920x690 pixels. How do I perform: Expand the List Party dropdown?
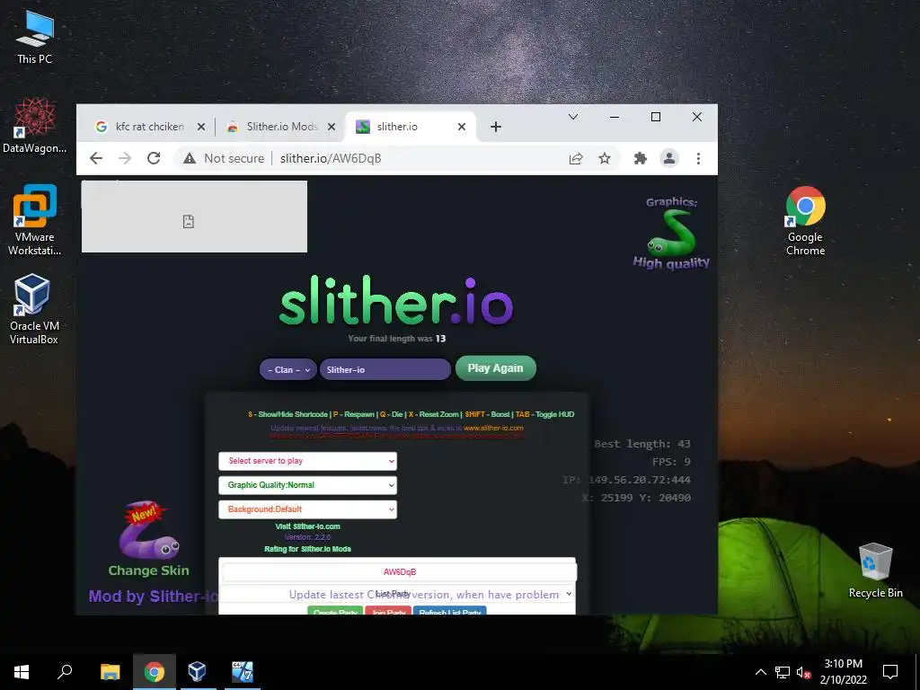(397, 595)
